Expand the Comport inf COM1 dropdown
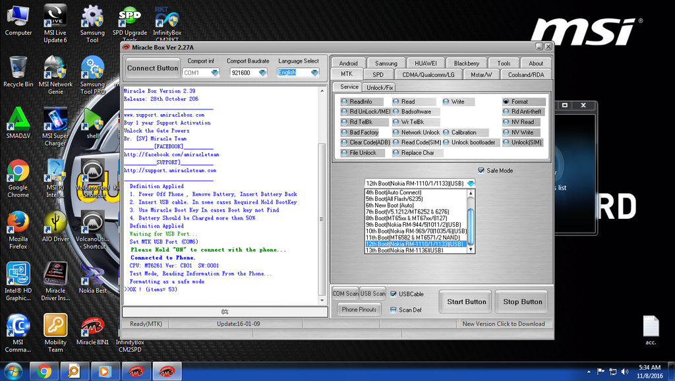Image resolution: width=675 pixels, height=381 pixels. (x=213, y=73)
